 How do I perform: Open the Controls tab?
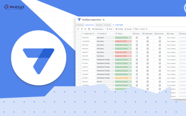(107, 25)
